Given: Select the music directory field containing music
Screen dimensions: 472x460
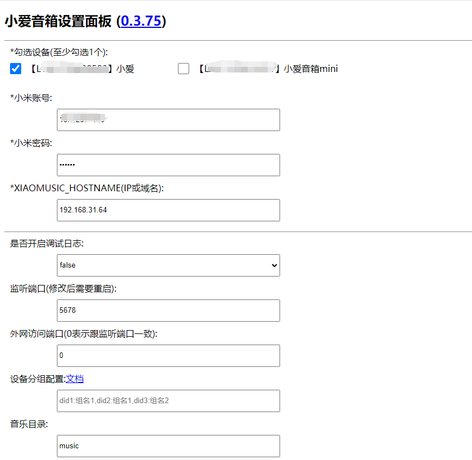Looking at the screenshot, I should pyautogui.click(x=168, y=446).
